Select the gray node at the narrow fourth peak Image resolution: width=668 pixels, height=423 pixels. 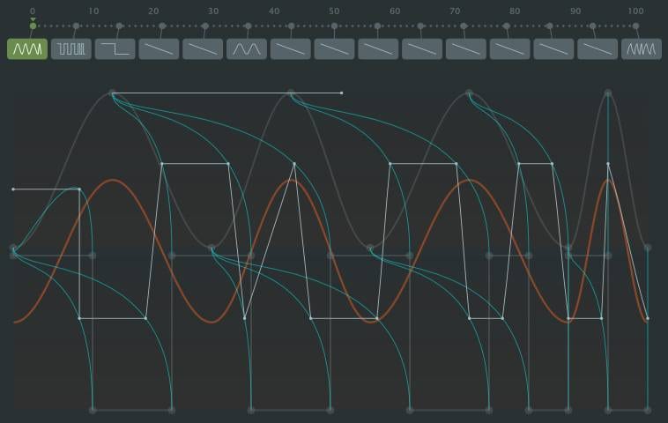click(608, 93)
